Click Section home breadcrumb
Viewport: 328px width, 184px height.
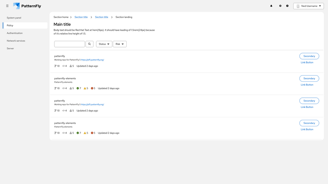click(x=61, y=17)
